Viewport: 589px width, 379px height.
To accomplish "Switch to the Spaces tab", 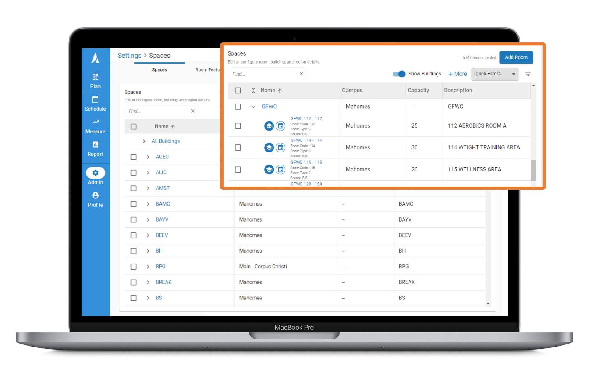I will pos(159,70).
